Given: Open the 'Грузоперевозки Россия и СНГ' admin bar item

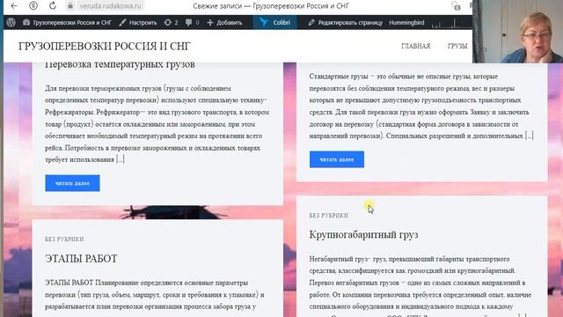Looking at the screenshot, I should coord(72,22).
